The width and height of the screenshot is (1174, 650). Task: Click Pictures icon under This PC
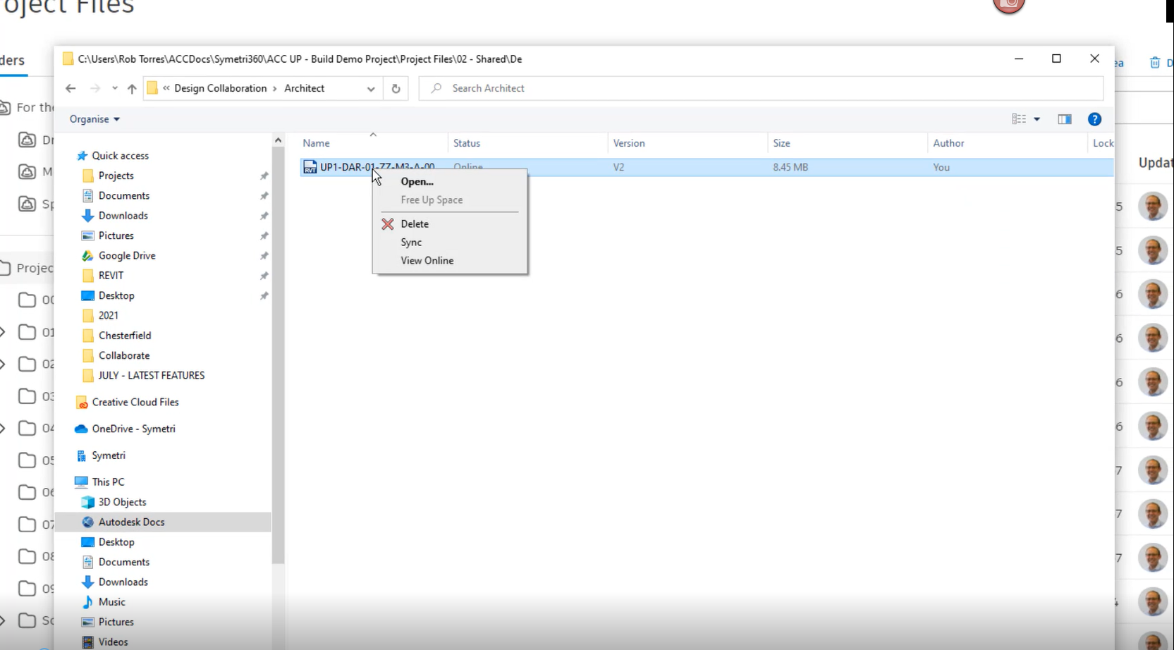point(87,622)
